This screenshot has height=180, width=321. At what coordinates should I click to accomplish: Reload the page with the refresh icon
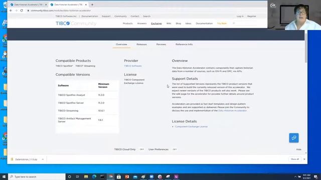click(22, 10)
